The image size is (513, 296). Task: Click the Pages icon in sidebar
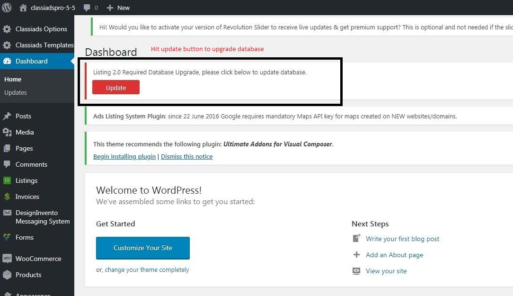point(7,148)
